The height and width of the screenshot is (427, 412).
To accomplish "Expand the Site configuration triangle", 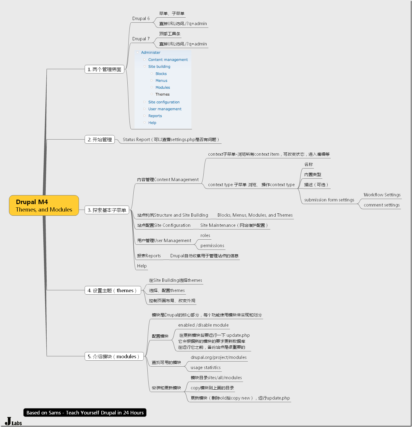I will [145, 102].
